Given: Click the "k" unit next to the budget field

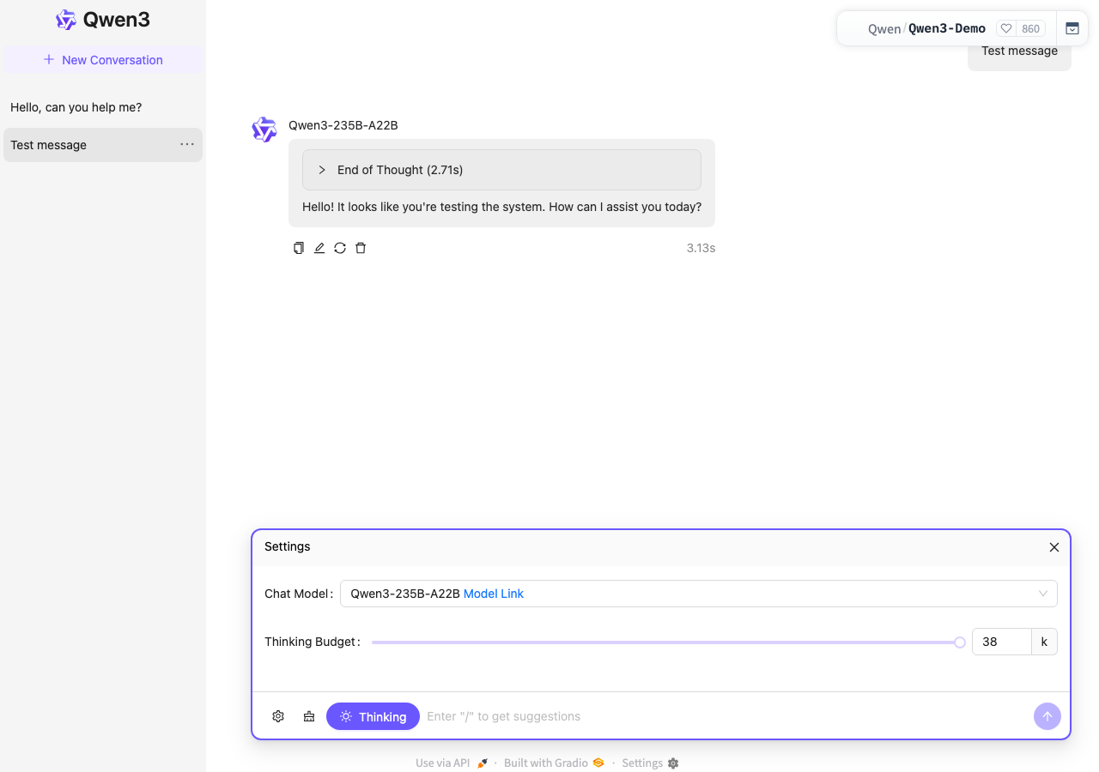Looking at the screenshot, I should point(1044,642).
